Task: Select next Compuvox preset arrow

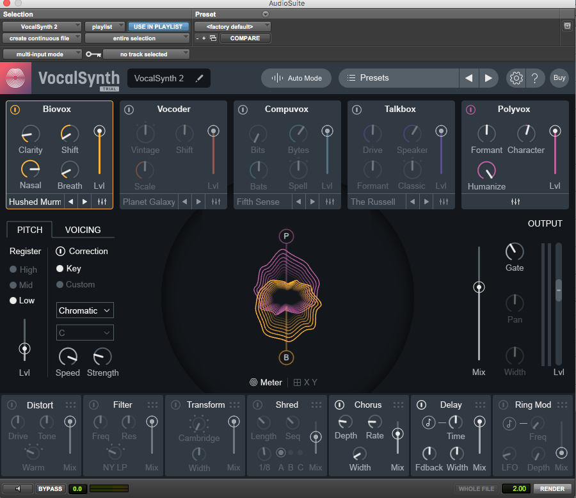Action: pyautogui.click(x=312, y=202)
